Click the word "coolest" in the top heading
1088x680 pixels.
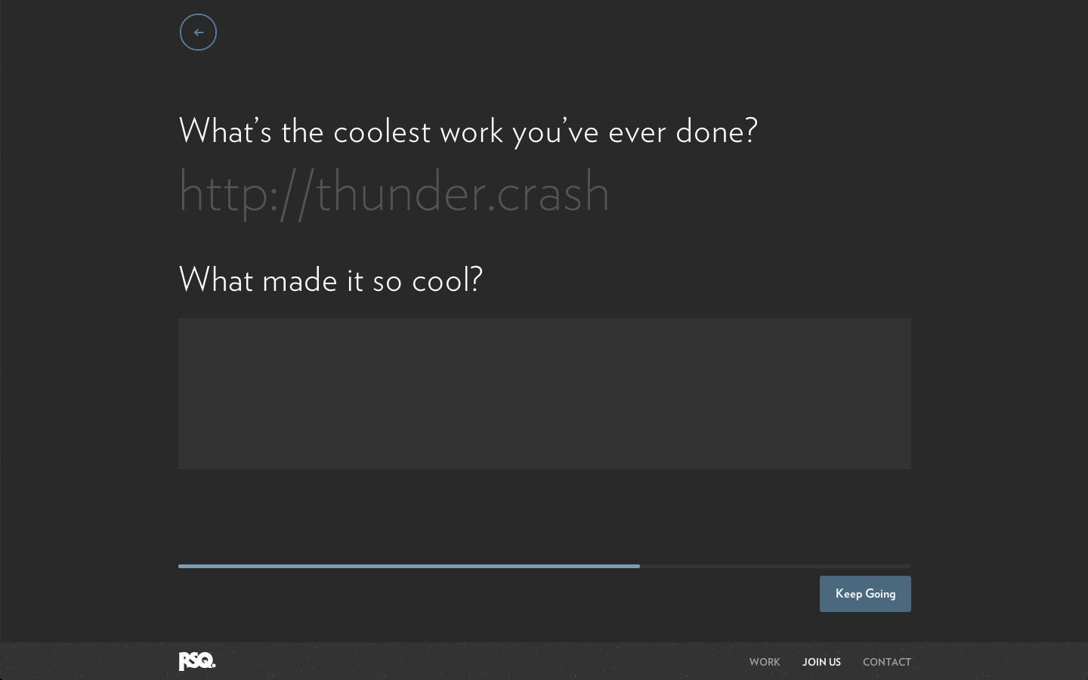382,131
